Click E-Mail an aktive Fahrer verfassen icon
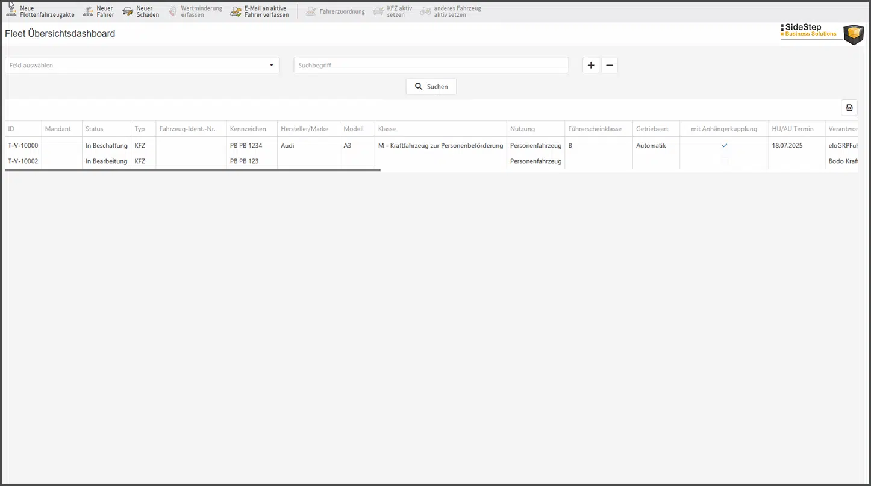The height and width of the screenshot is (486, 871). click(x=236, y=11)
